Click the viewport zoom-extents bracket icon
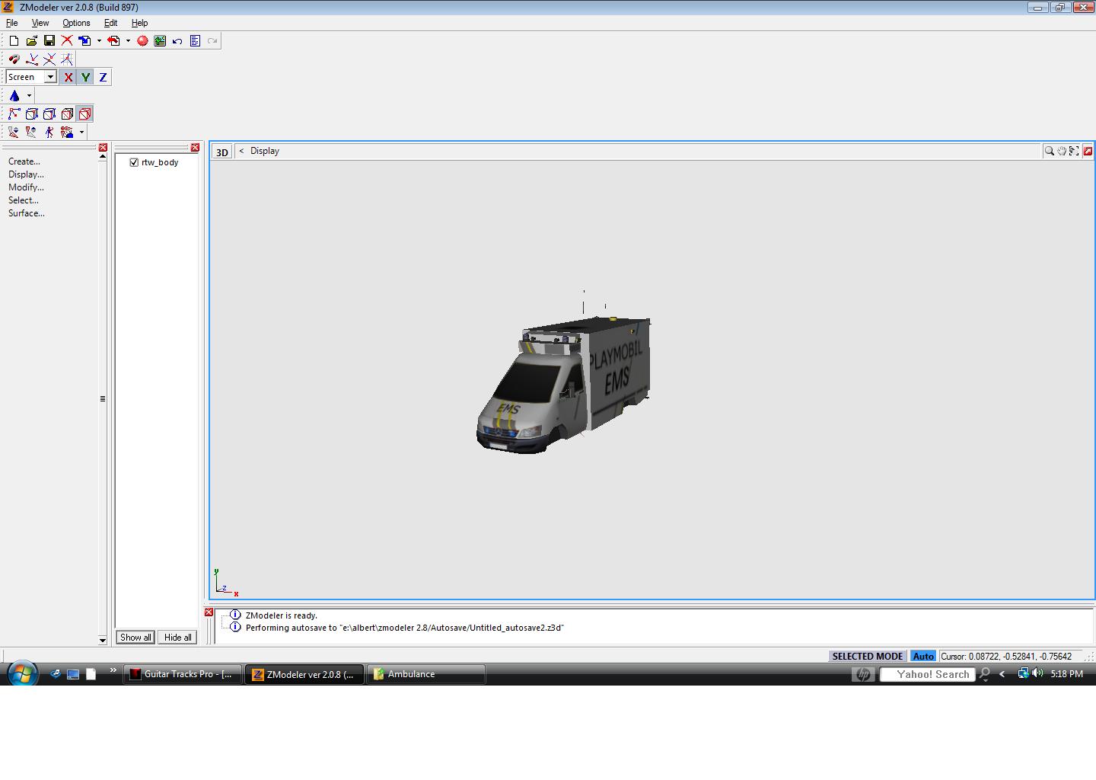Viewport: 1096px width, 780px height. click(1073, 151)
